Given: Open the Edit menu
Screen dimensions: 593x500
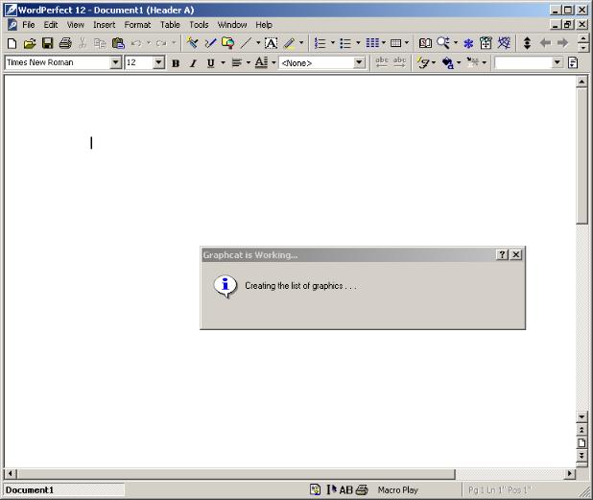Looking at the screenshot, I should (x=51, y=25).
